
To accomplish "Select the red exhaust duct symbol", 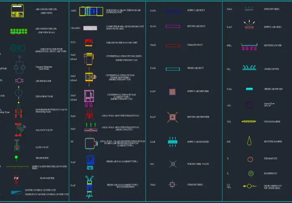I will pos(173,45).
